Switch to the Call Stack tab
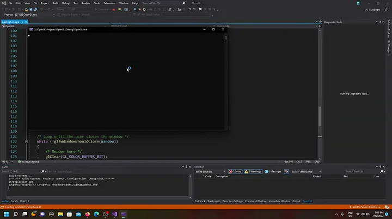The width and height of the screenshot is (392, 219). (x=200, y=201)
